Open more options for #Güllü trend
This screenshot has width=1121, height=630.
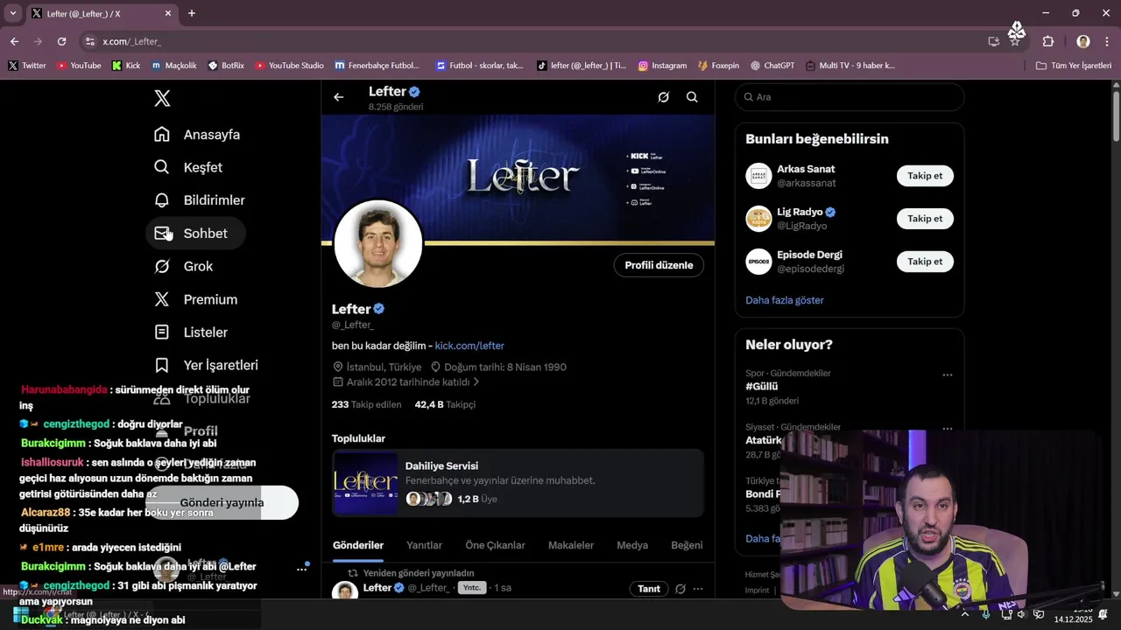(x=948, y=375)
